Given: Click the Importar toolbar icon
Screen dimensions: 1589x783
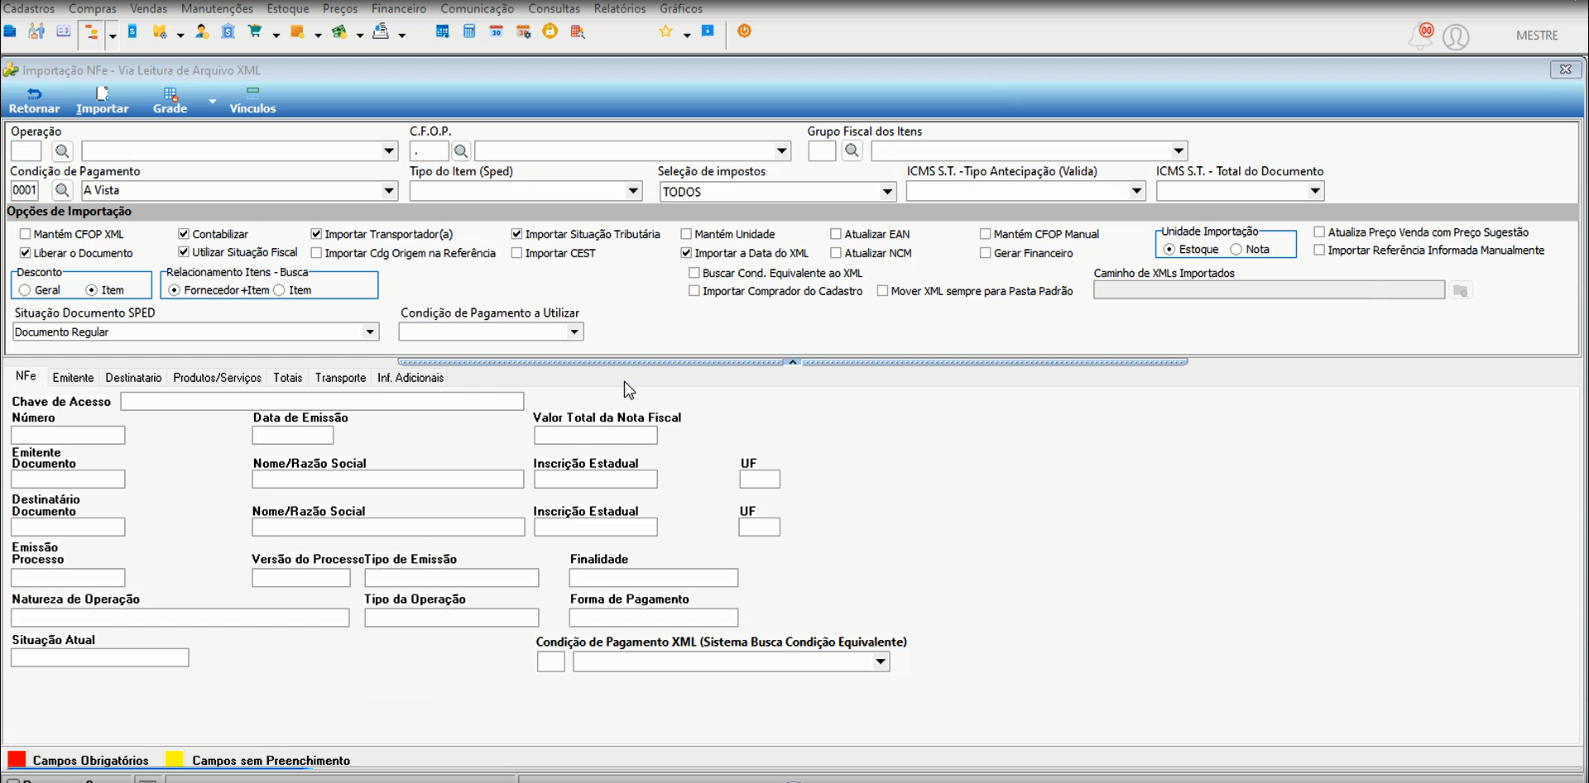Looking at the screenshot, I should [103, 101].
